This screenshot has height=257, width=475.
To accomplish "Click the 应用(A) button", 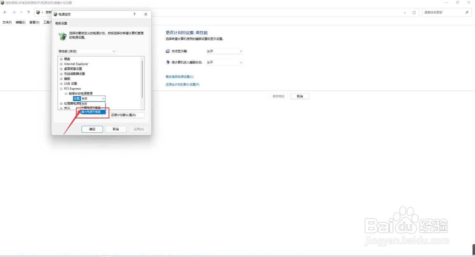I will [x=139, y=129].
